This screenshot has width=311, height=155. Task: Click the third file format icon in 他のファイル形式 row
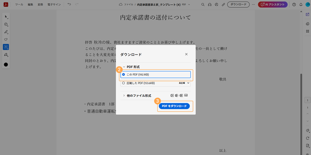(x=181, y=95)
